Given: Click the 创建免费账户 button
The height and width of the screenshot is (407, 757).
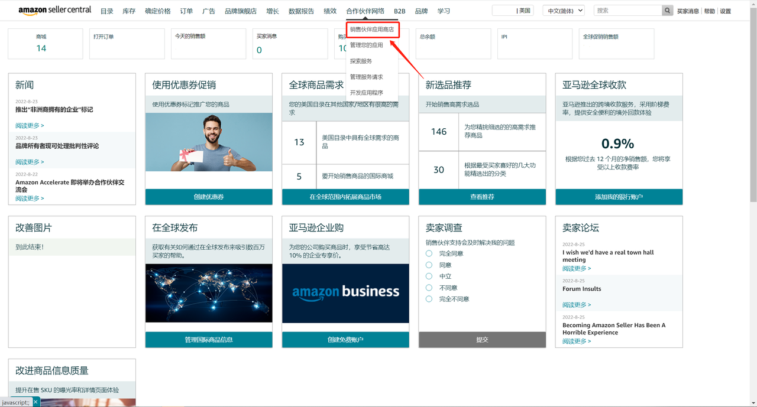Looking at the screenshot, I should point(345,340).
